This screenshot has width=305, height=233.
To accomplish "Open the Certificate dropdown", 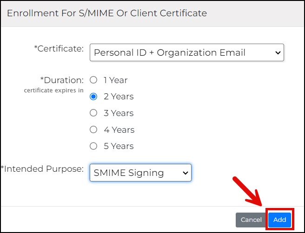I will (x=186, y=52).
